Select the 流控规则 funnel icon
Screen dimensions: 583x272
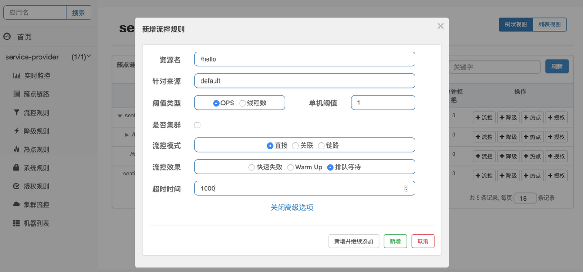[17, 112]
